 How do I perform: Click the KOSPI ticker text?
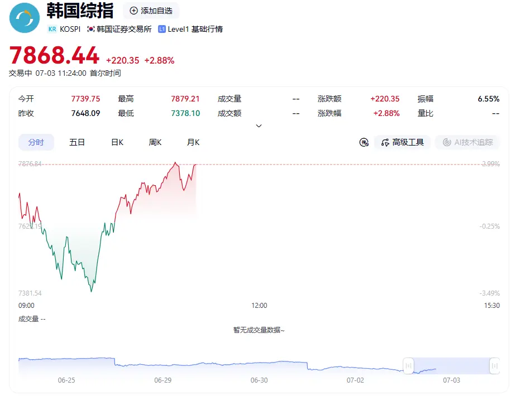70,29
